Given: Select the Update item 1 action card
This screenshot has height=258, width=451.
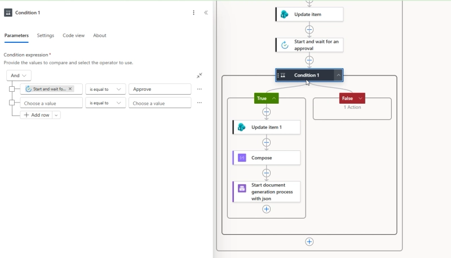Looking at the screenshot, I should coord(266,127).
